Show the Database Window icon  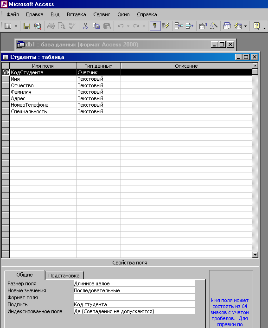(227, 26)
